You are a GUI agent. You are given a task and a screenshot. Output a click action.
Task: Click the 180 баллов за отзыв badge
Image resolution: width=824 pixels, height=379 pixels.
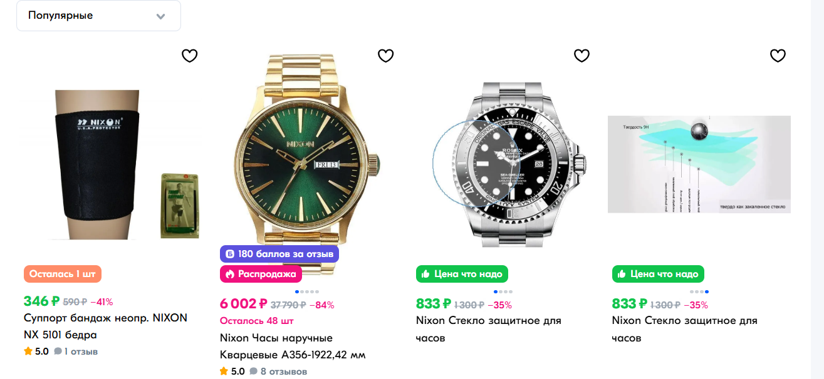279,254
